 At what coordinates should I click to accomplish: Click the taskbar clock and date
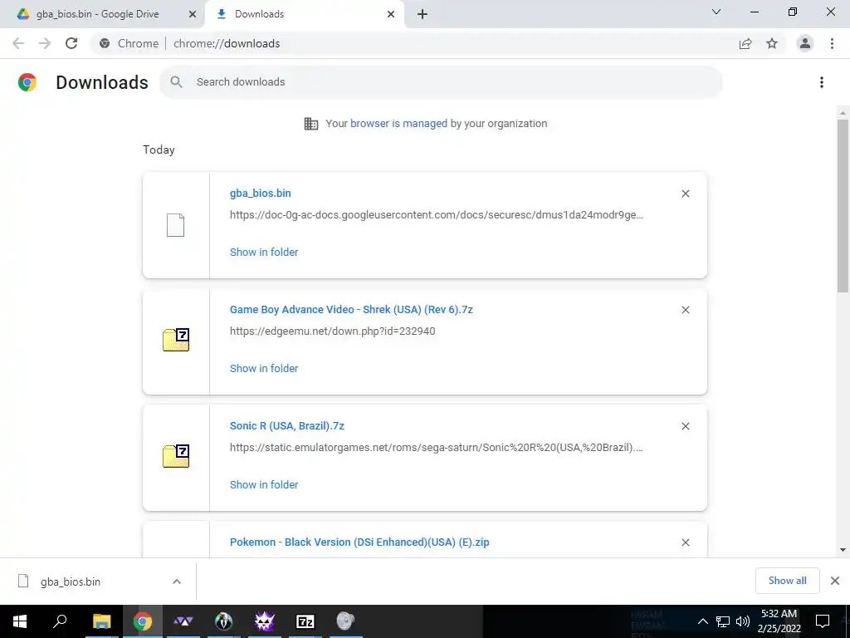pos(779,621)
